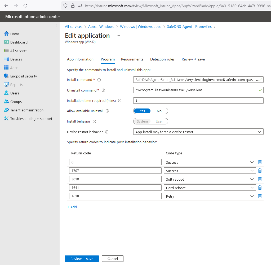The width and height of the screenshot is (271, 265).
Task: Delete return code 0 row
Action: click(x=260, y=162)
